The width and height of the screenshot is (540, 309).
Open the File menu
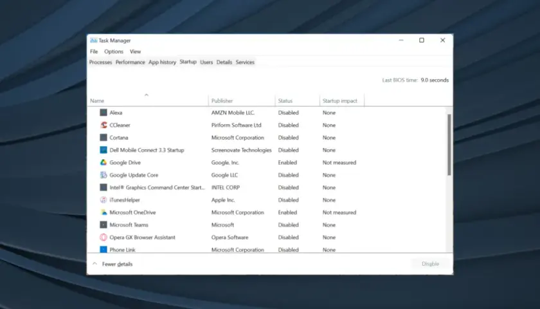click(x=94, y=51)
